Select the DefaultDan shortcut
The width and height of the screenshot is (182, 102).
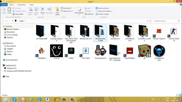[42, 52]
